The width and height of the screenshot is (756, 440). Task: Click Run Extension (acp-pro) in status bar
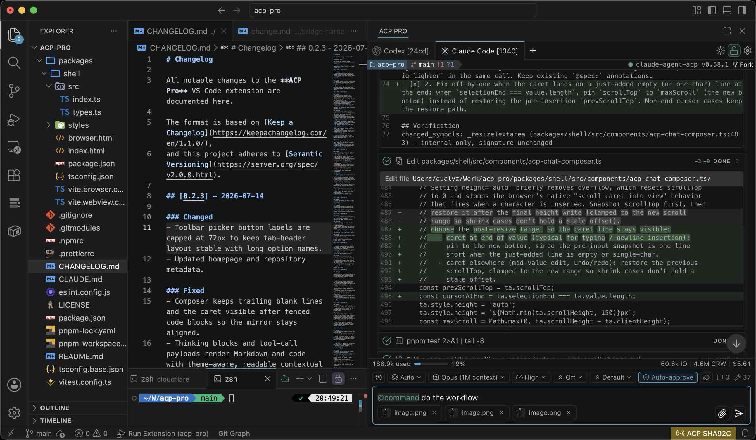pos(163,434)
